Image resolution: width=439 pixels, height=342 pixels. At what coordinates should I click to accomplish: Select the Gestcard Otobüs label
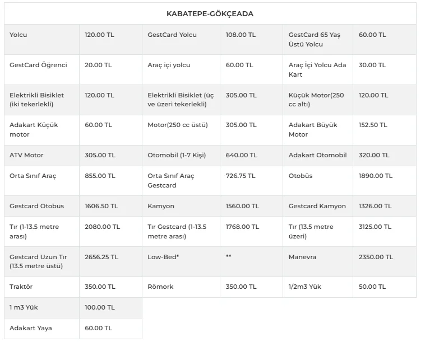point(36,206)
